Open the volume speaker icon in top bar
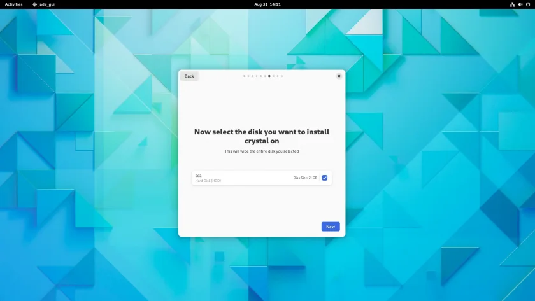The width and height of the screenshot is (535, 301). (x=520, y=4)
